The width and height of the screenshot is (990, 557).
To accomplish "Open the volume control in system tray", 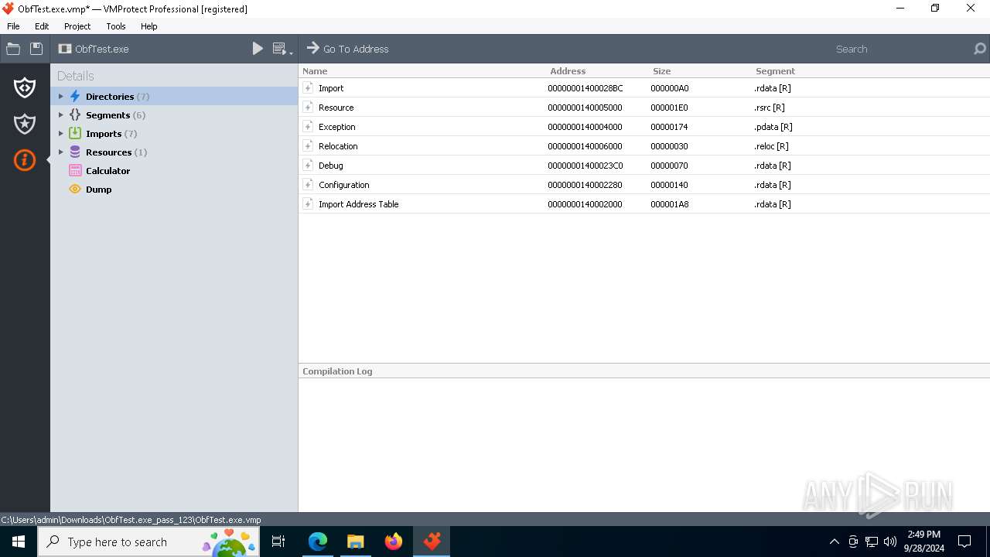I will pos(890,542).
